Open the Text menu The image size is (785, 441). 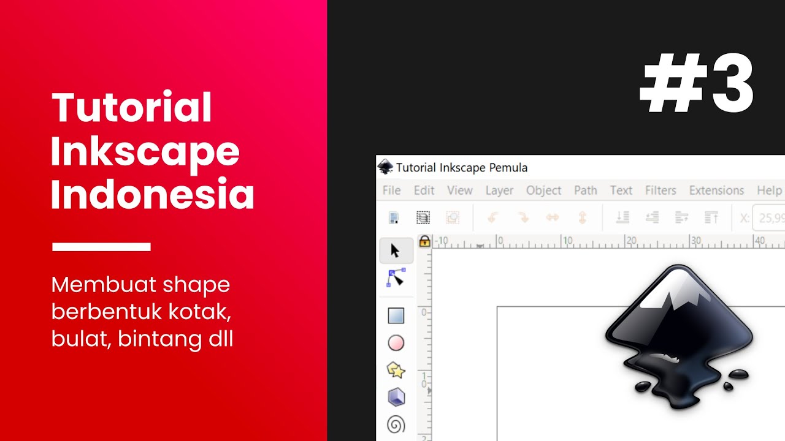click(621, 190)
